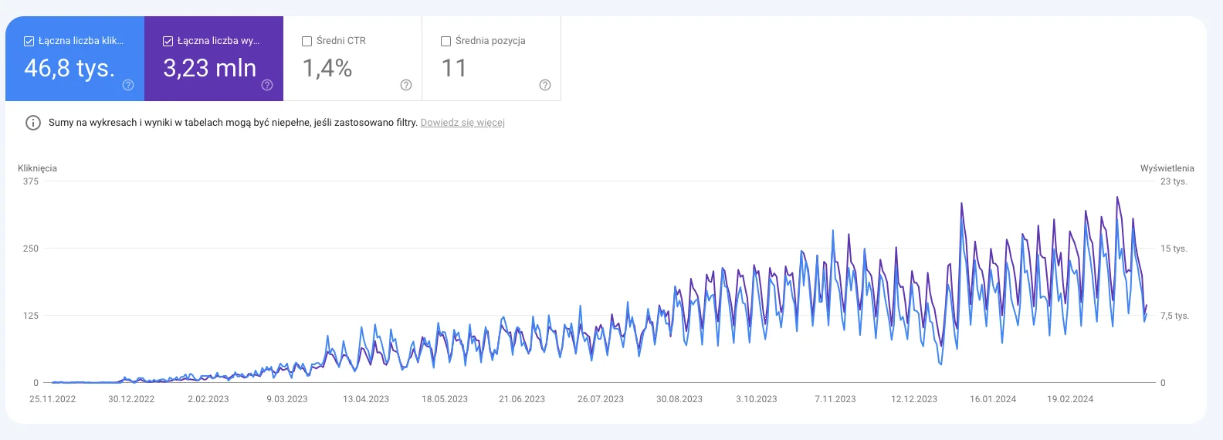Click help icon in total impressions card

267,85
